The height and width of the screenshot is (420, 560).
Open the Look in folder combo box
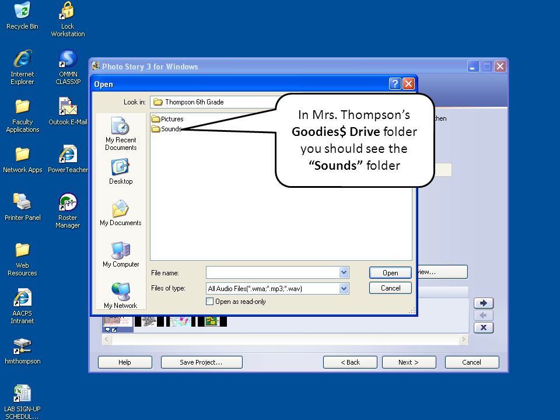tap(214, 102)
